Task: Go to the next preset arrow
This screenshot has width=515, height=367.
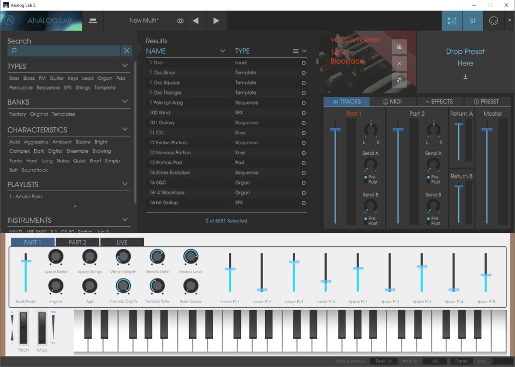Action: [x=216, y=21]
